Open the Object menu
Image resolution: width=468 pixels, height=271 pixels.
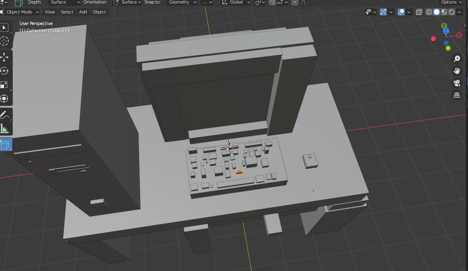click(x=99, y=12)
